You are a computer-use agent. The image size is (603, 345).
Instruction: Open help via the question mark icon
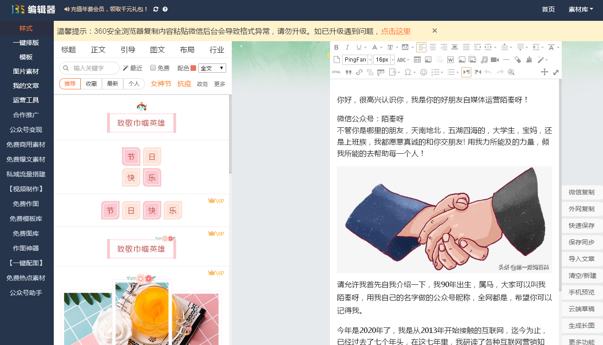pyautogui.click(x=165, y=9)
